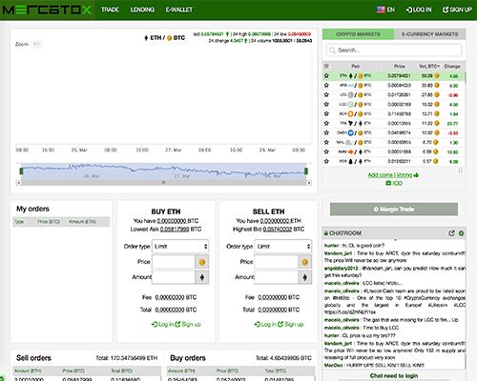Click thumbs-up icon next to Voting
Viewport: 477px width, 381px height.
pyautogui.click(x=416, y=175)
